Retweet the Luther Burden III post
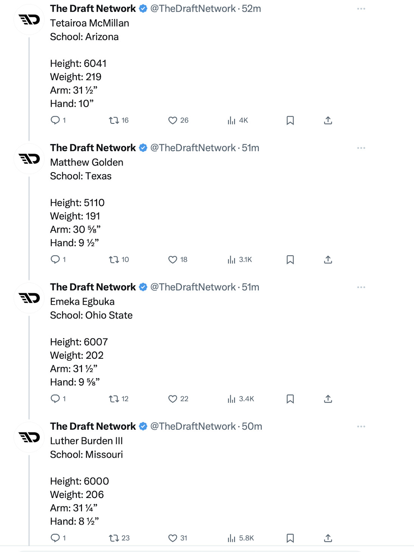Screen dimensions: 414x552 [x=114, y=538]
